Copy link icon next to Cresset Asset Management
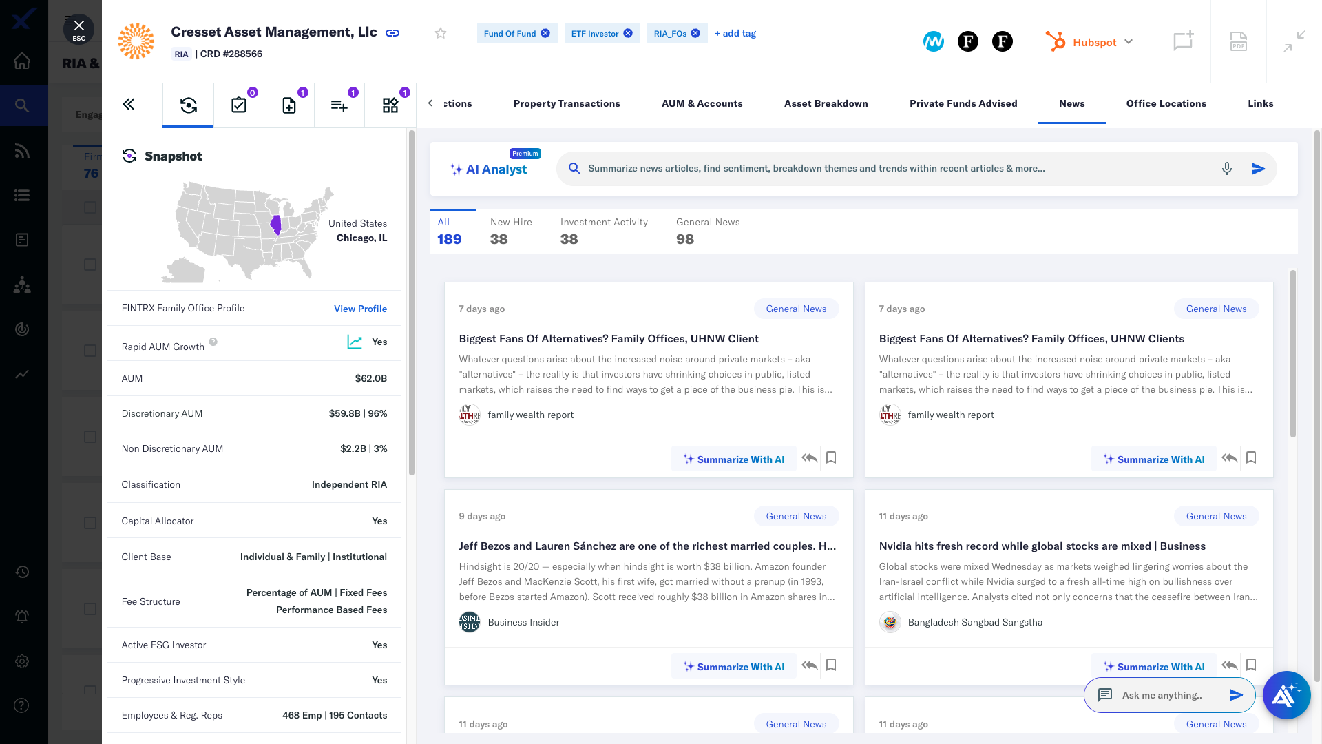The image size is (1322, 744). tap(392, 33)
